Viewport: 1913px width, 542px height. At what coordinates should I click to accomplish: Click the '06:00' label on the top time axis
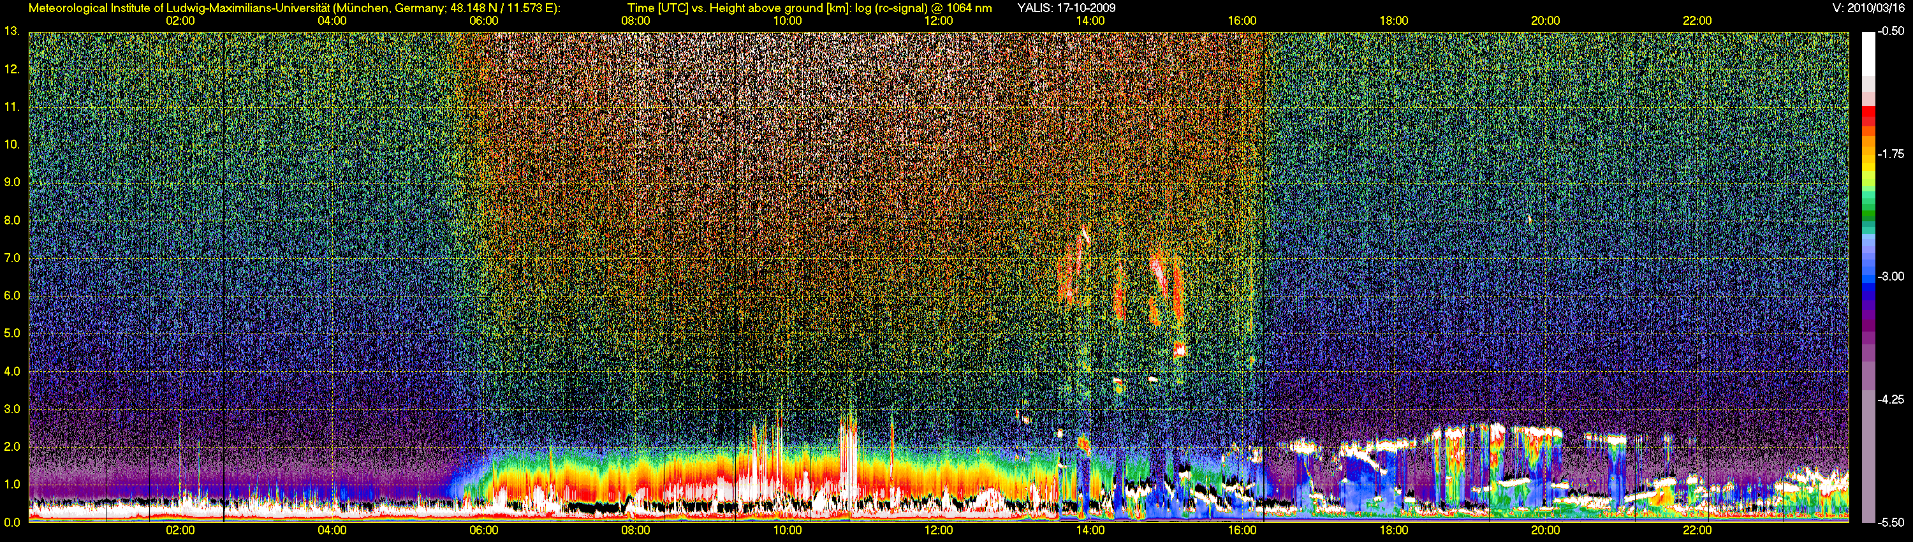483,21
